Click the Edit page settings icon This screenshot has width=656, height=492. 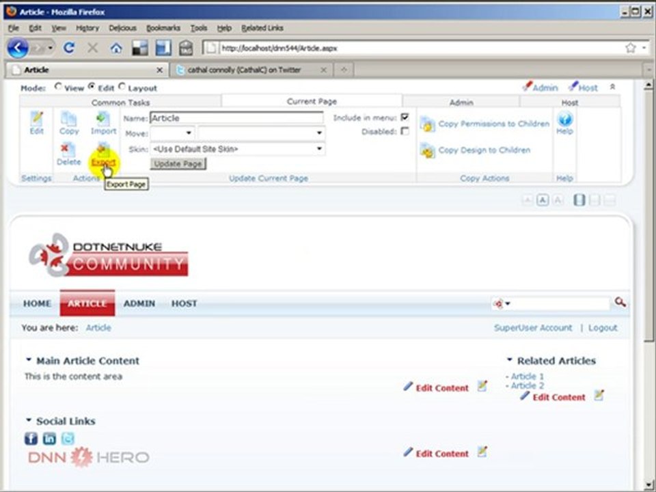[37, 119]
